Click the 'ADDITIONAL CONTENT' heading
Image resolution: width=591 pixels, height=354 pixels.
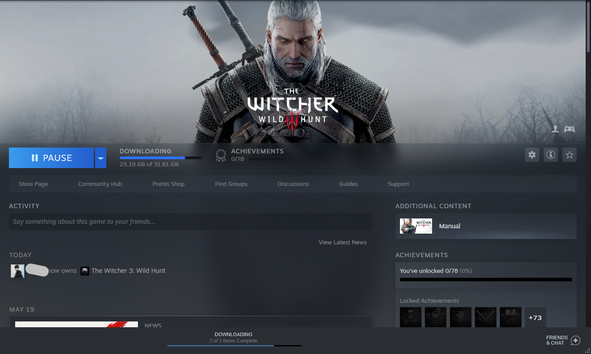pyautogui.click(x=433, y=206)
